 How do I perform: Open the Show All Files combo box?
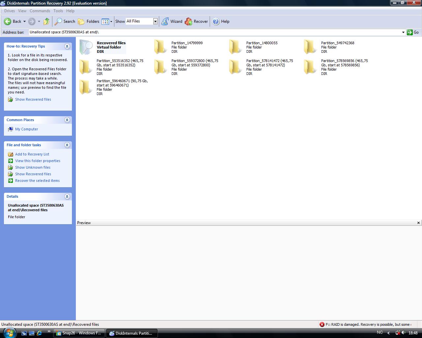pyautogui.click(x=142, y=21)
